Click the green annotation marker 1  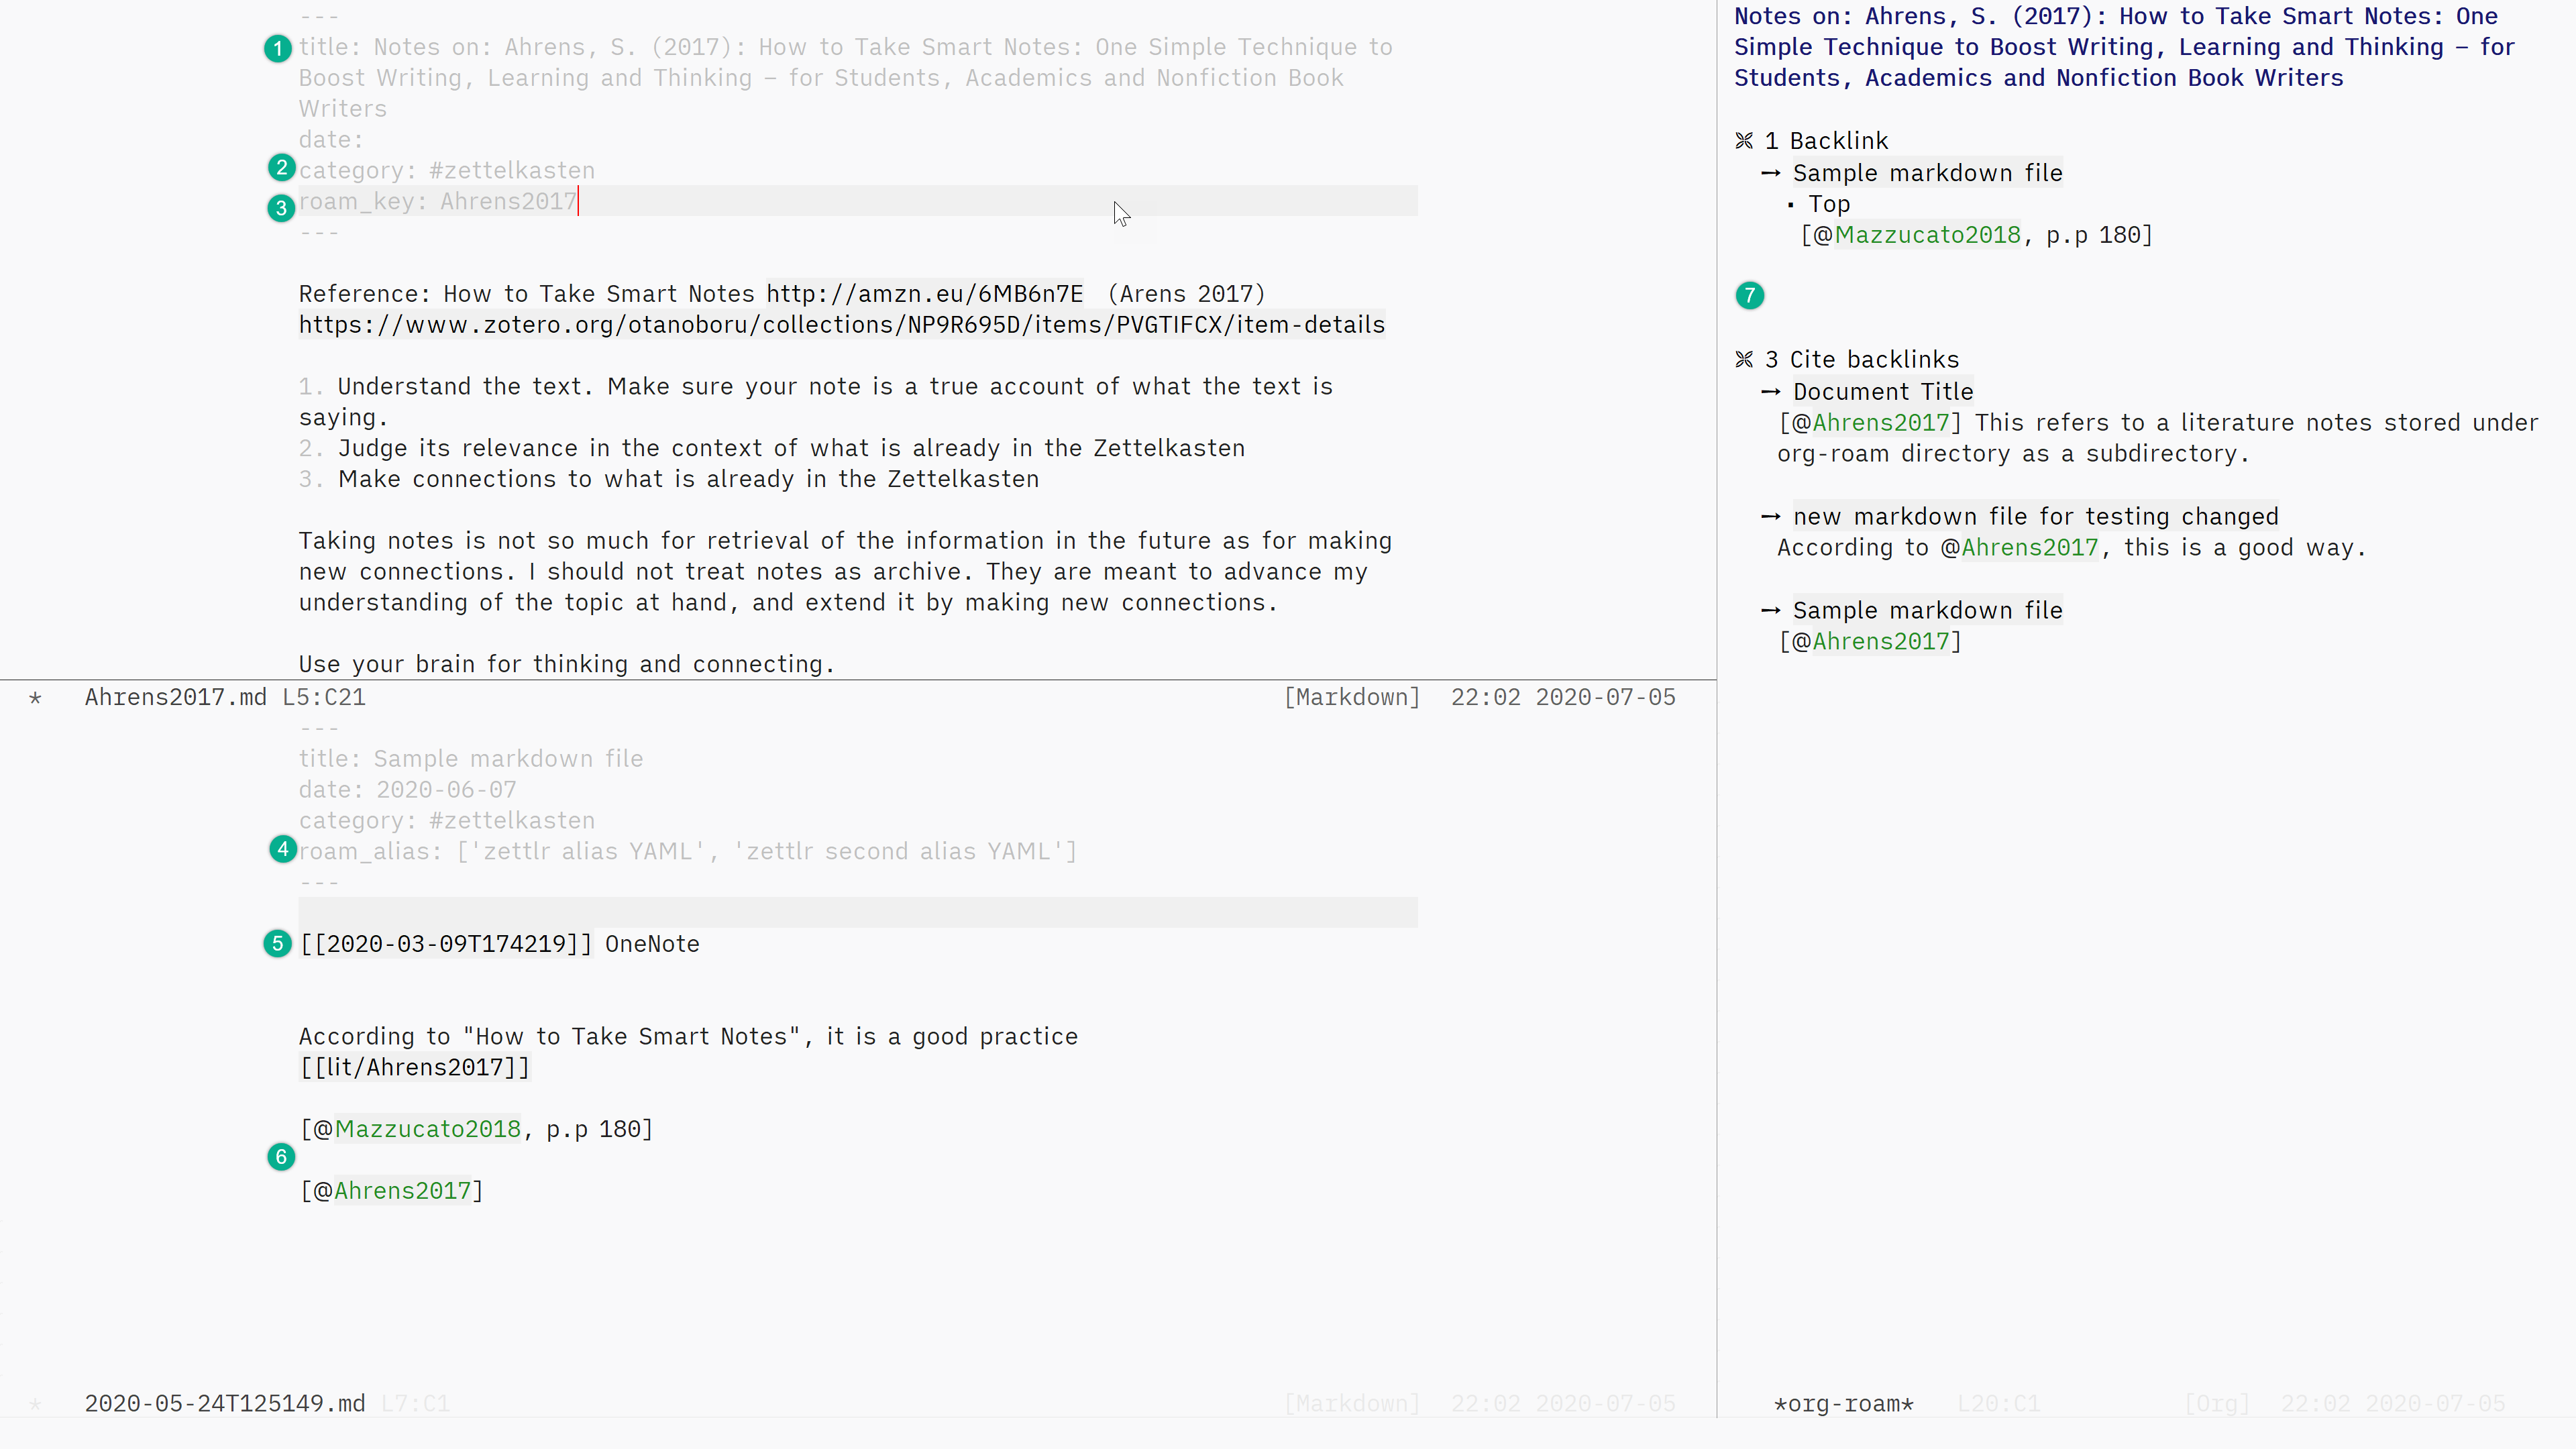click(x=277, y=48)
